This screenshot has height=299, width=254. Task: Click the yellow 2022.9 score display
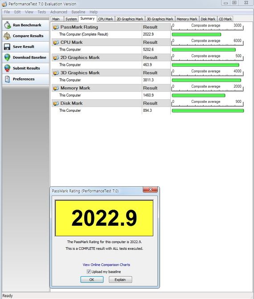[104, 218]
